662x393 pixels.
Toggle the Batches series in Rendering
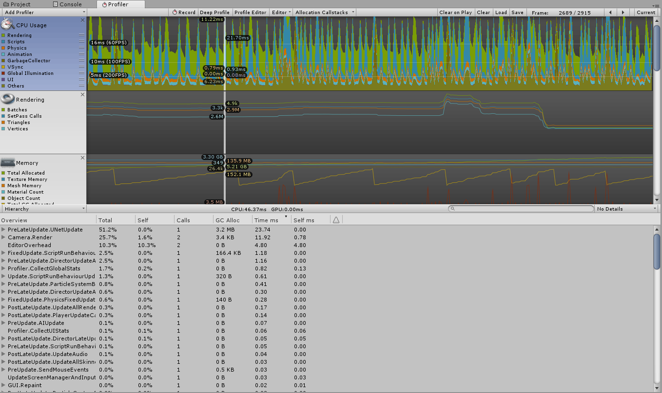click(3, 110)
